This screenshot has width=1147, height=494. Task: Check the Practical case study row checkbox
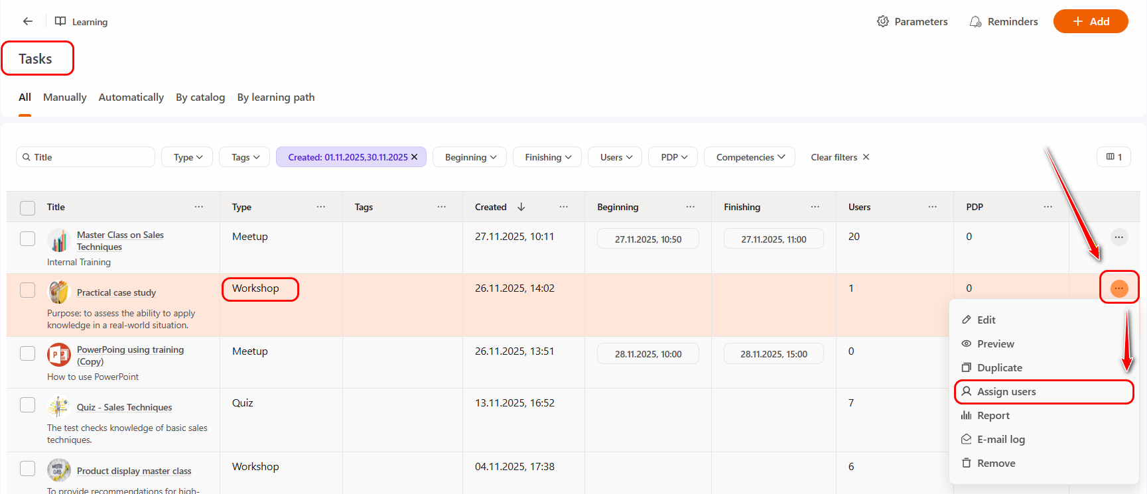[x=27, y=290]
